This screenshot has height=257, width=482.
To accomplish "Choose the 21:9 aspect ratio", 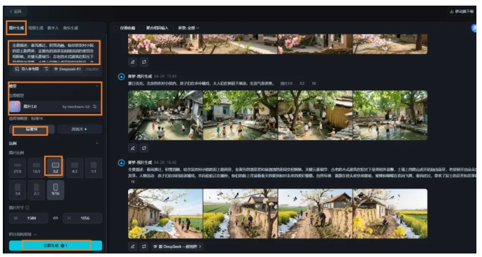I will tap(17, 168).
